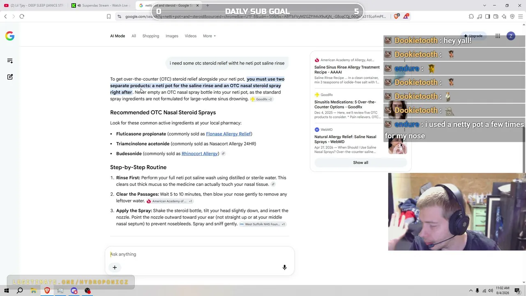Open the Google account avatar

(511, 36)
